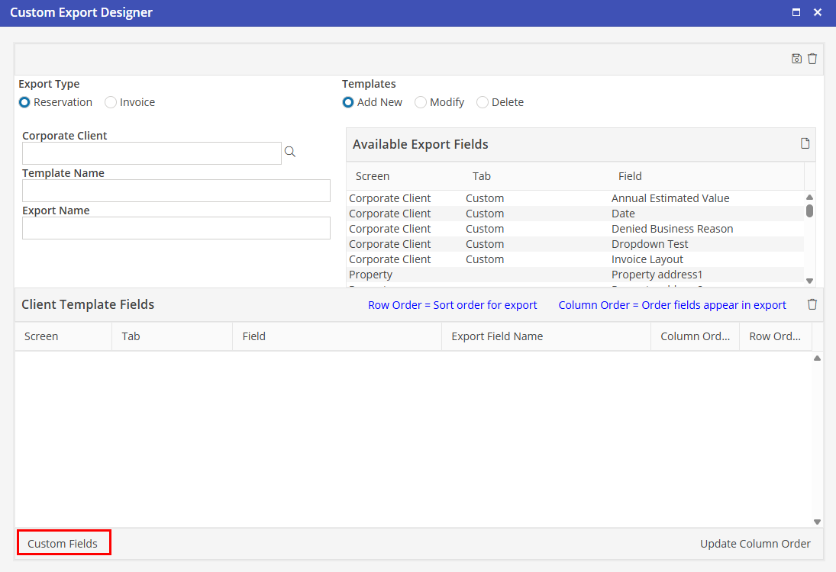Close the Custom Export Designer dialog

[818, 13]
